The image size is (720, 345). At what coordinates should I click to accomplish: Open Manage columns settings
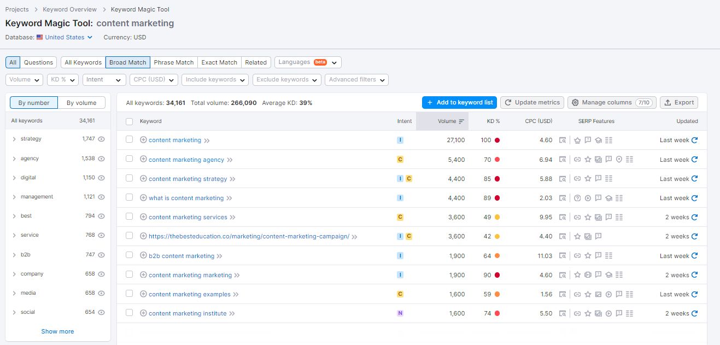pyautogui.click(x=612, y=102)
